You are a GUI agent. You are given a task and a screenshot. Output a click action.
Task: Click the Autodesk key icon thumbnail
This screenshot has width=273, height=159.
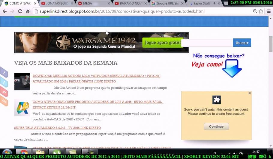[22, 108]
